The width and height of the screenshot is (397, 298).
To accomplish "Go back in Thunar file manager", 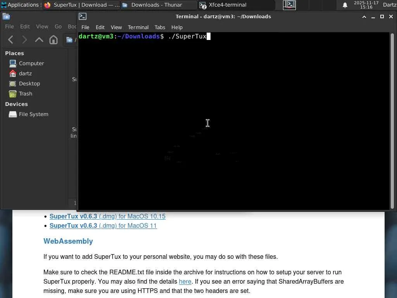I will click(x=10, y=40).
